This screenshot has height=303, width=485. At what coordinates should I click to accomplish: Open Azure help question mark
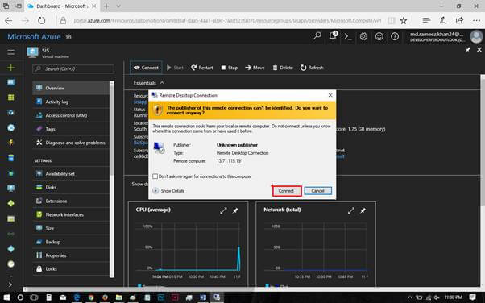(x=395, y=36)
